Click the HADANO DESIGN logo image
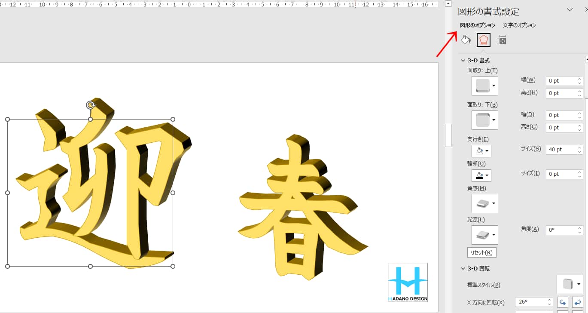588x313 pixels. tap(407, 282)
